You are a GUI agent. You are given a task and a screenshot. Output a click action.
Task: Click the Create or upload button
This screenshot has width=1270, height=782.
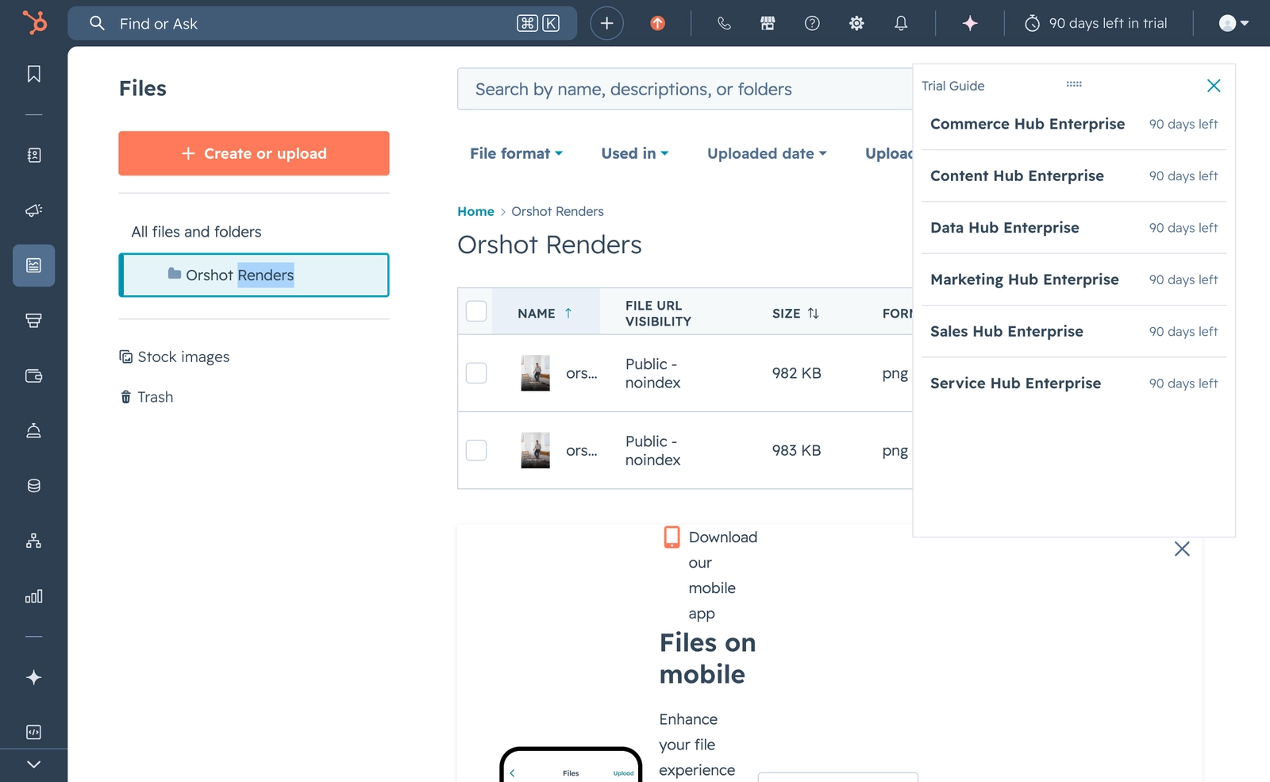(254, 153)
